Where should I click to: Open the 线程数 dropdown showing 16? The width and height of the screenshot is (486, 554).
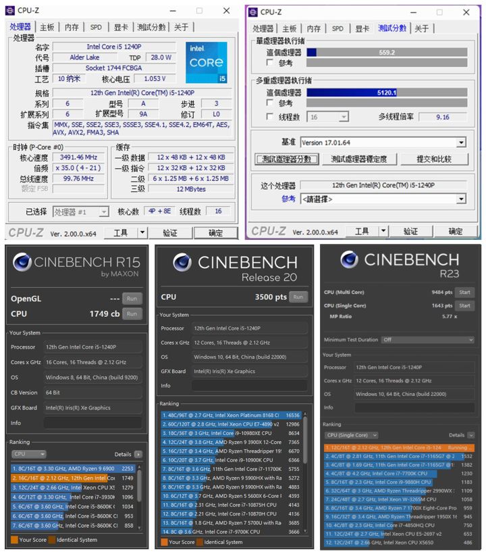pyautogui.click(x=328, y=117)
